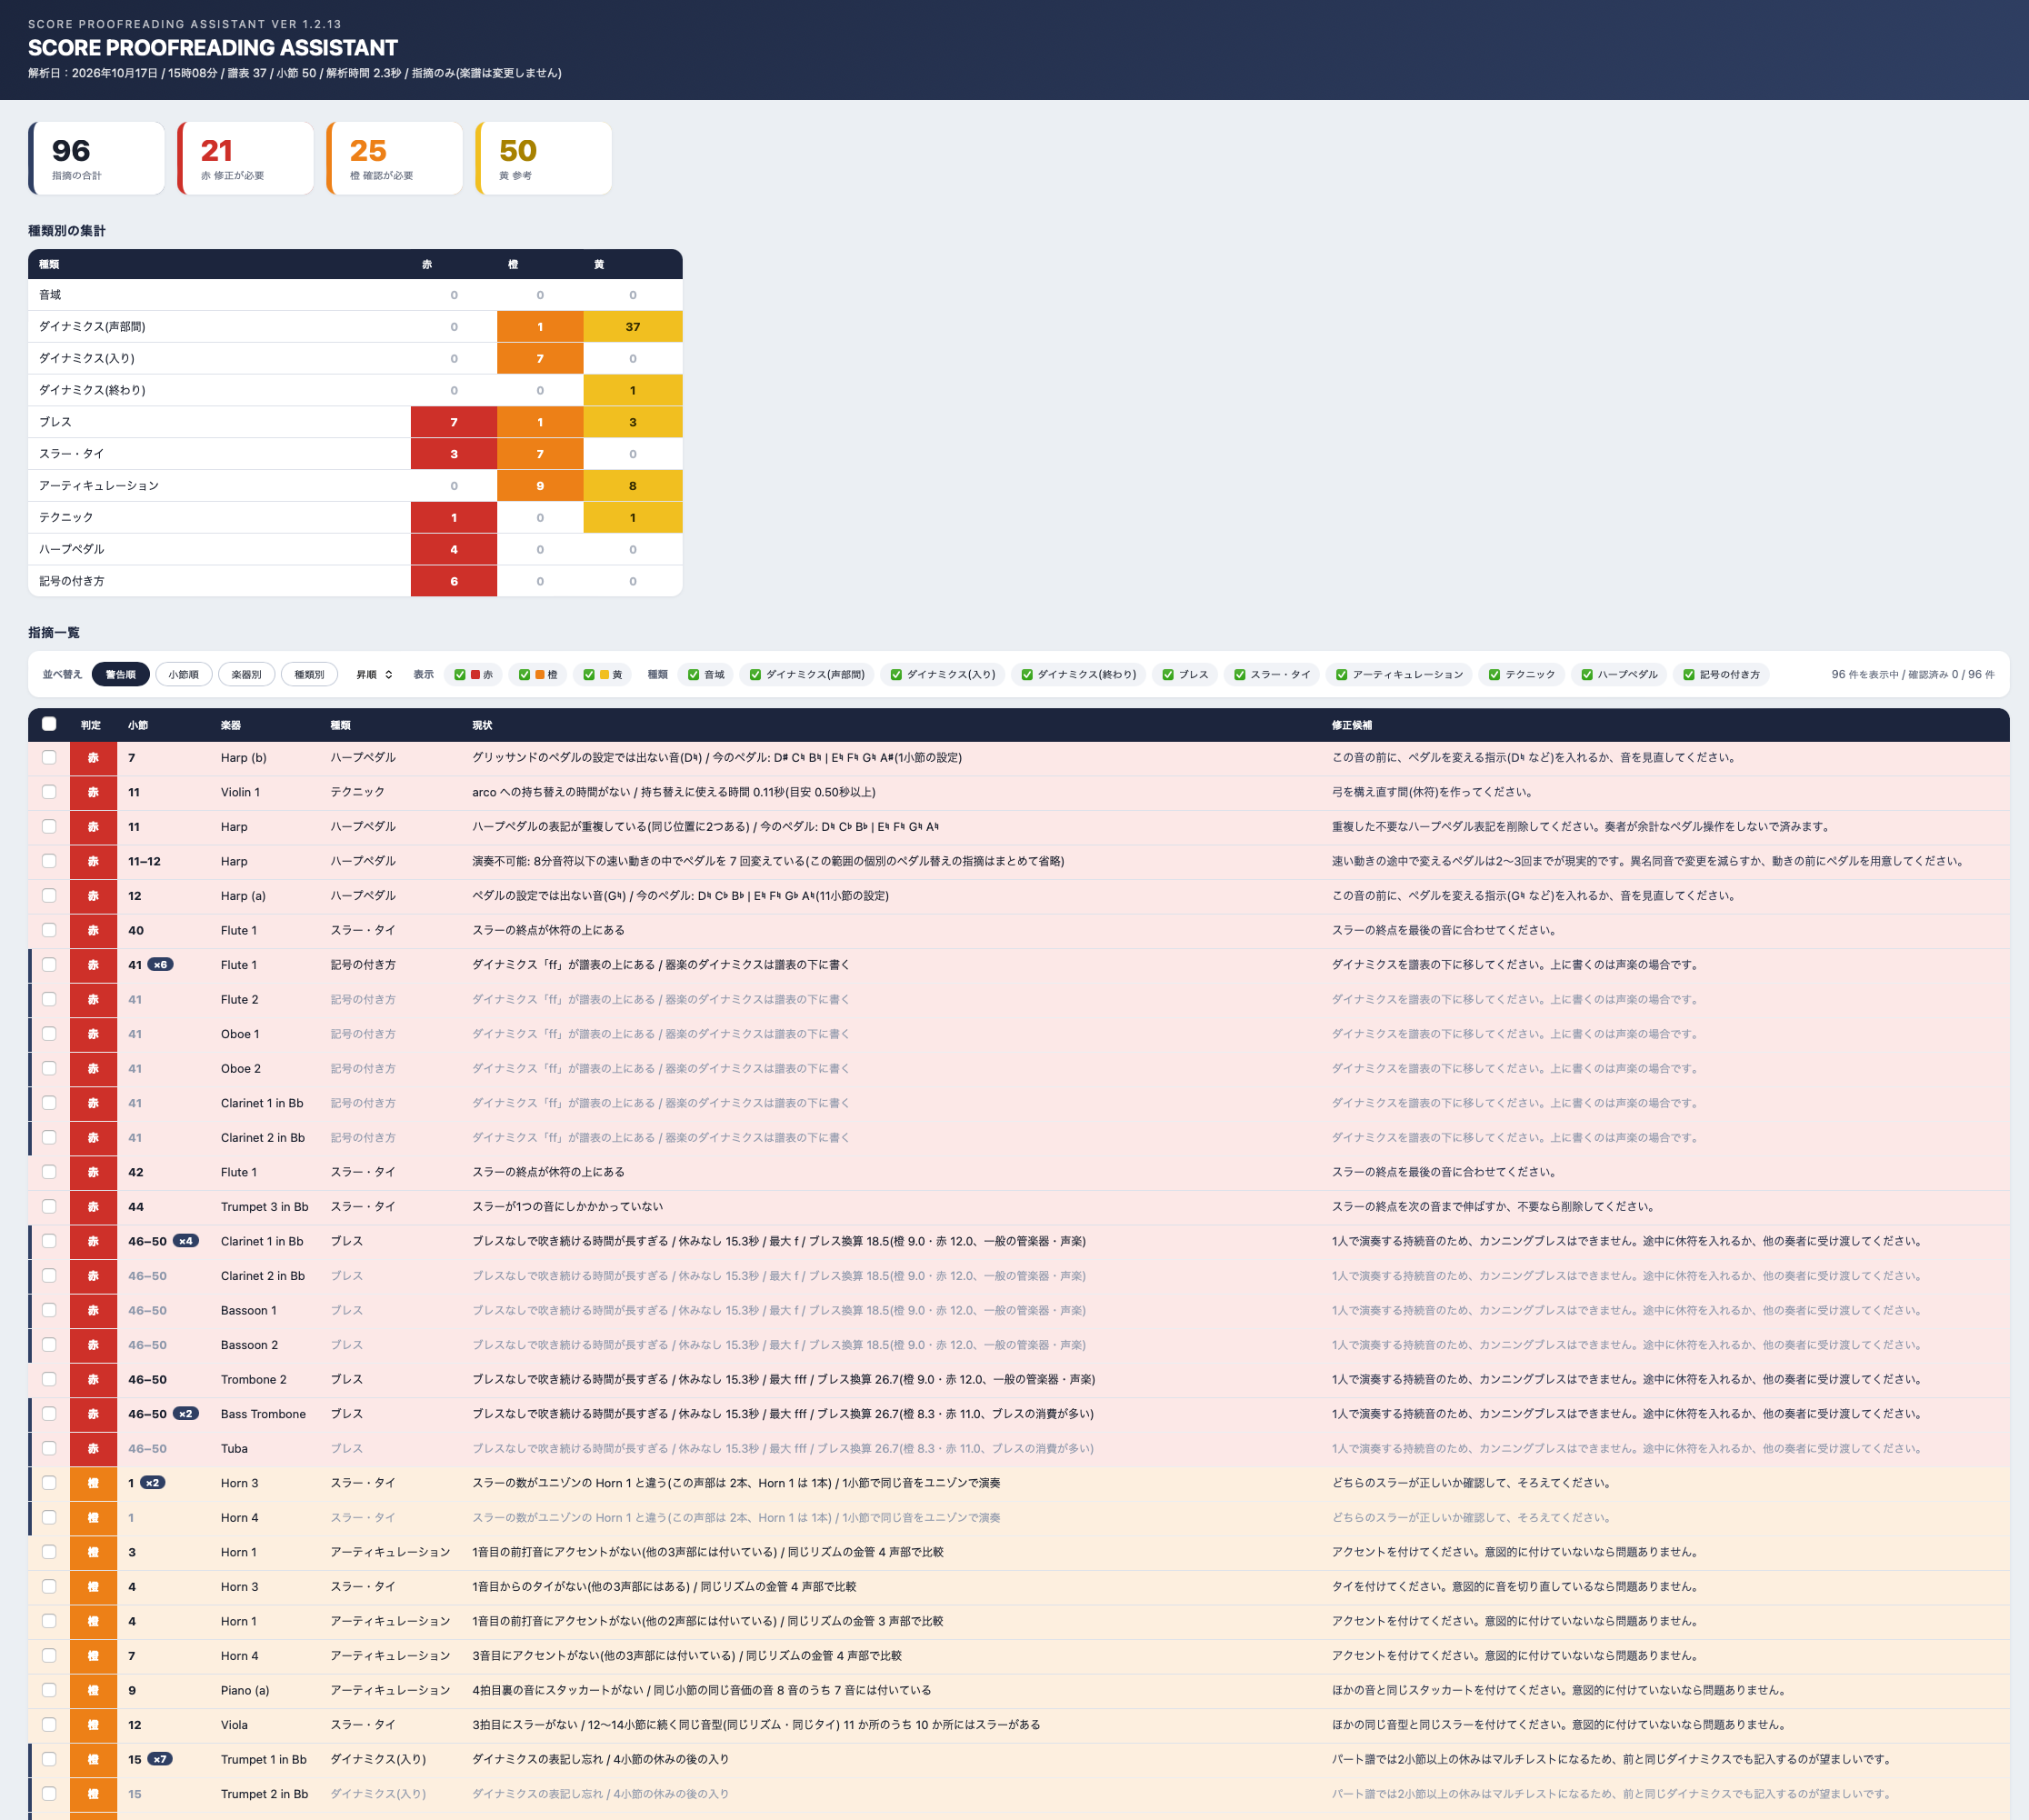Click the orange cell 9 in アーティキュレーション row
Image resolution: width=2029 pixels, height=1820 pixels.
point(540,486)
